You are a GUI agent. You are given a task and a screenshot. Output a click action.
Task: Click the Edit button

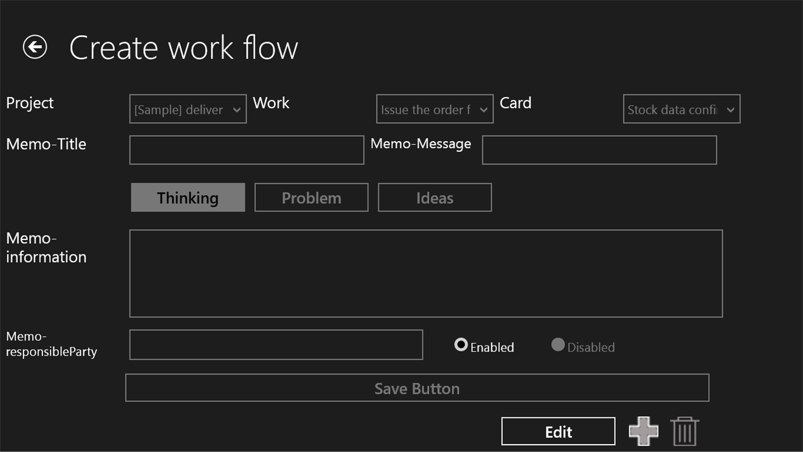tap(558, 431)
